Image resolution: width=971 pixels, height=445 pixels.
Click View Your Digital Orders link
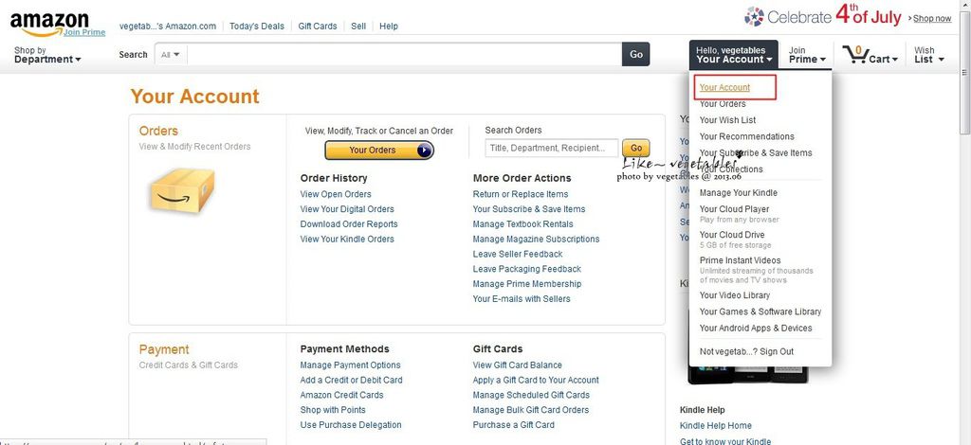(347, 209)
